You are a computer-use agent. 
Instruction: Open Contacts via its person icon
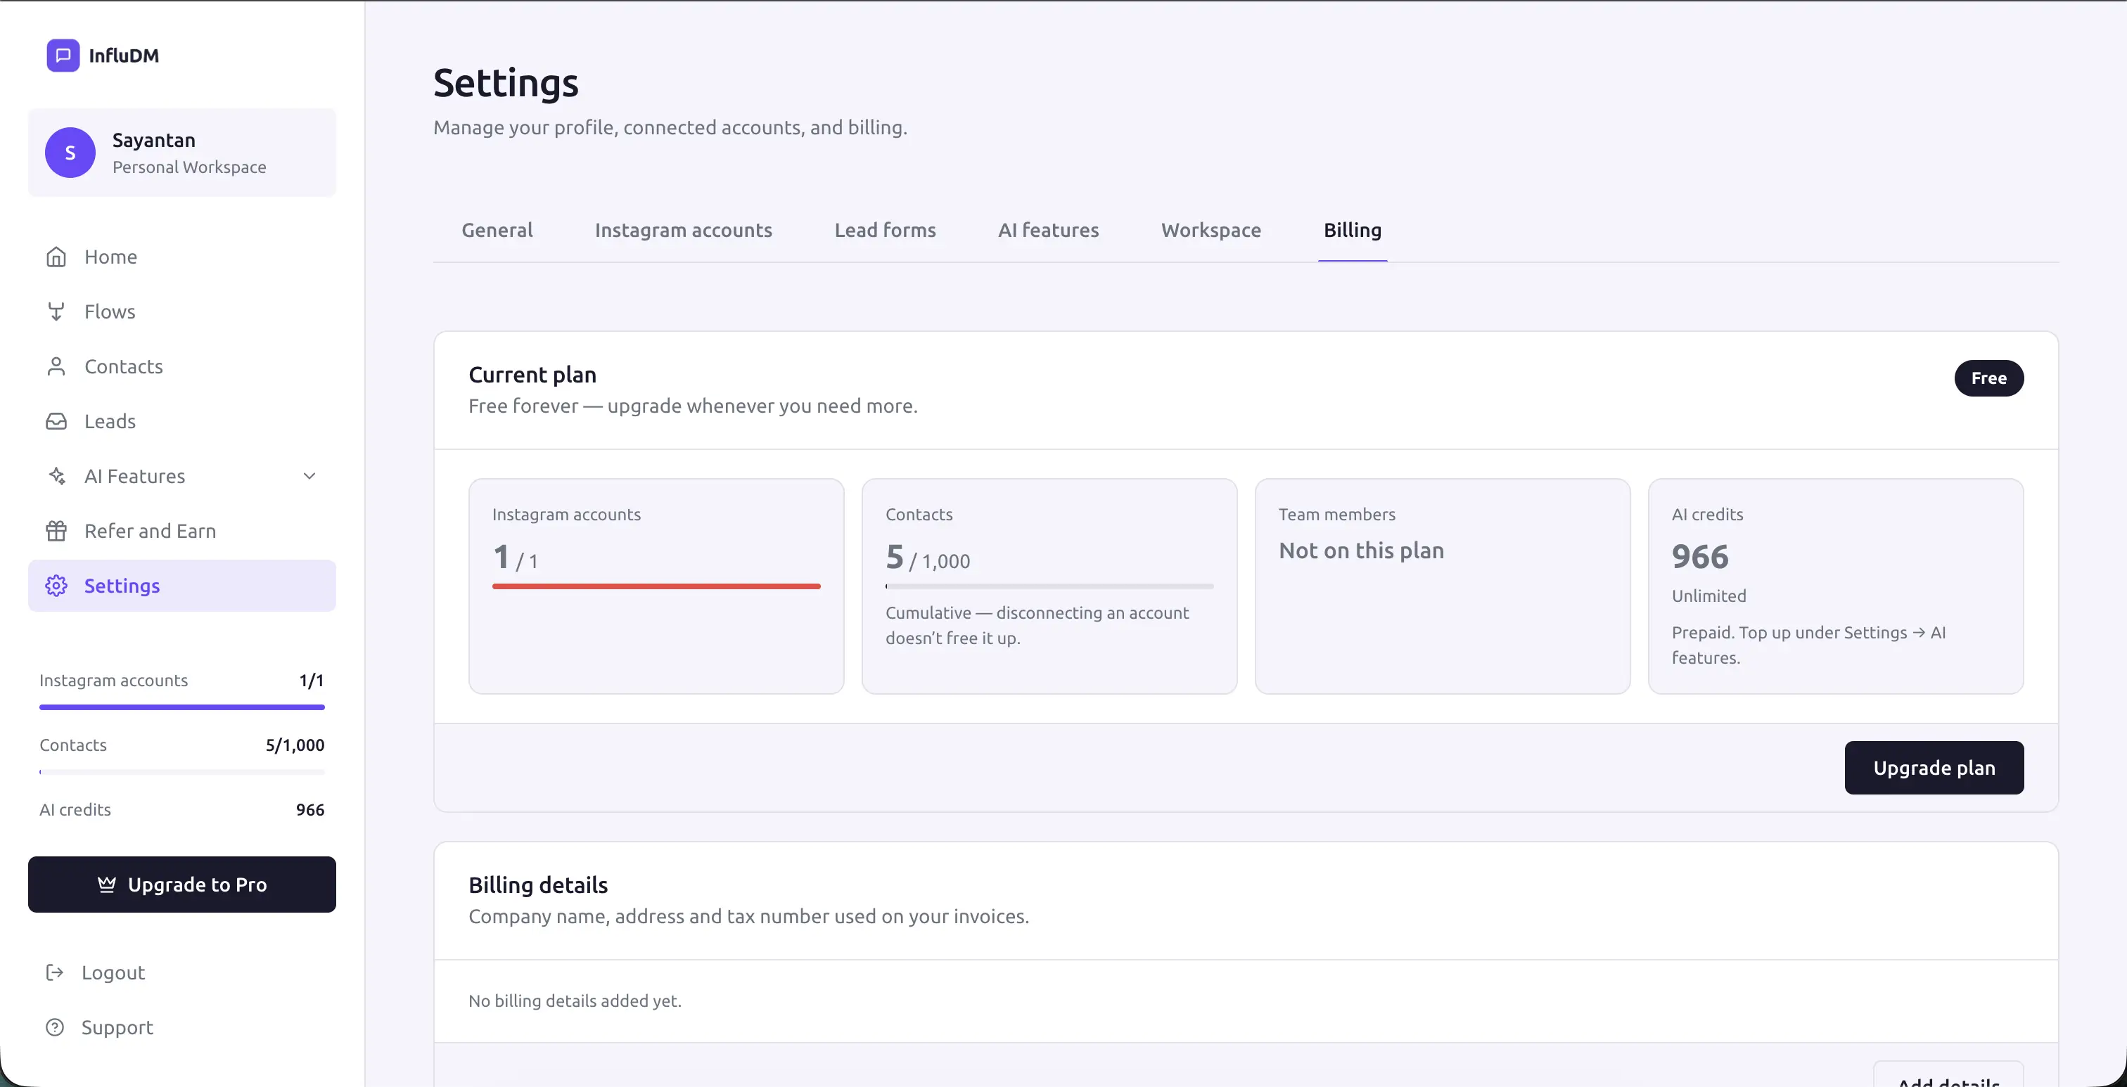[x=56, y=366]
